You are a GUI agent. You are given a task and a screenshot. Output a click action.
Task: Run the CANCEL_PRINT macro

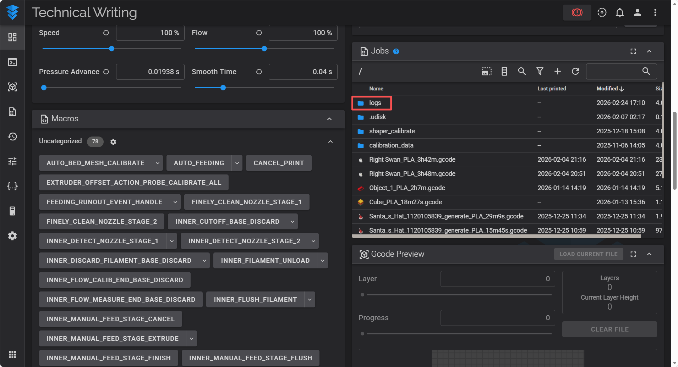click(278, 163)
